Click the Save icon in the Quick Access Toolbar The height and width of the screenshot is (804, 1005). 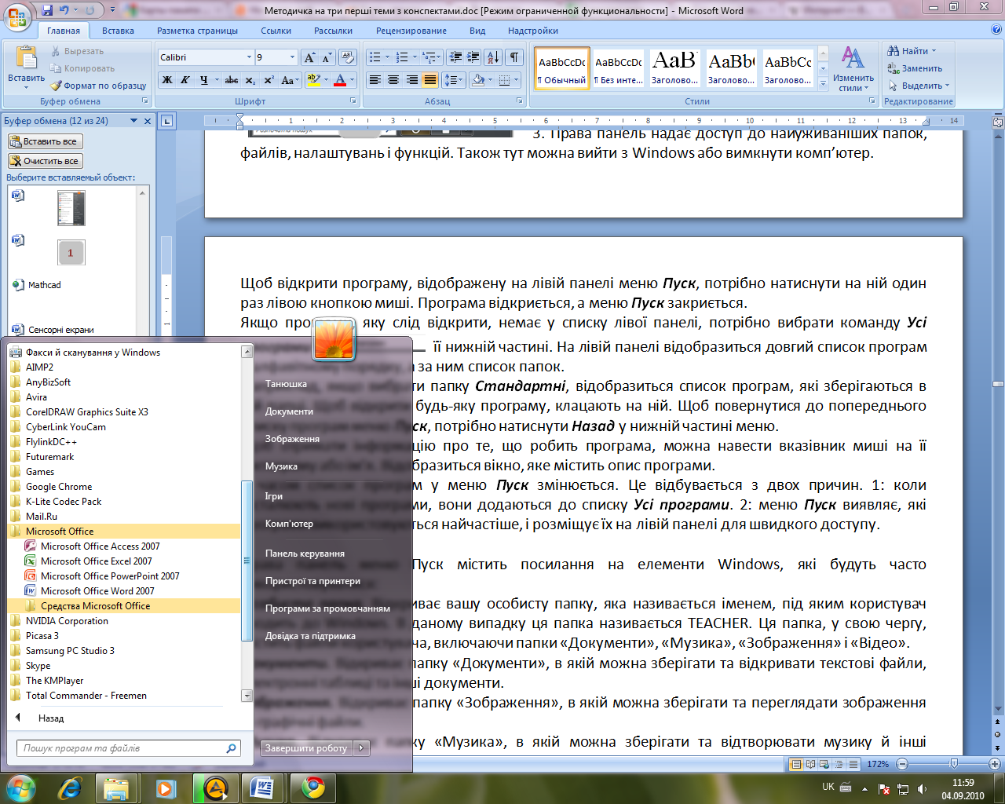click(x=47, y=10)
